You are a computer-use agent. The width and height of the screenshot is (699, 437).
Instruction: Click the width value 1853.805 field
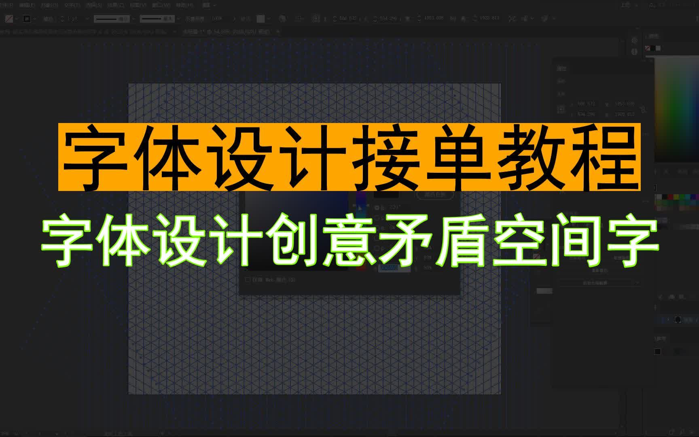coord(434,18)
